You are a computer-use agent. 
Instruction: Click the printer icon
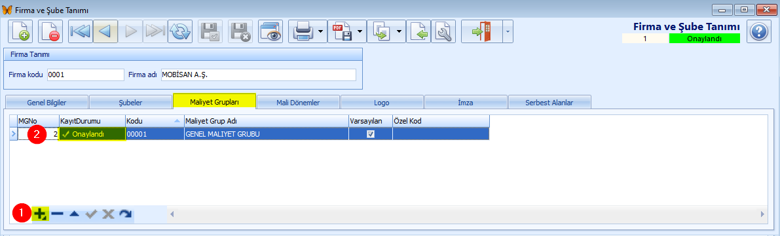tap(303, 31)
